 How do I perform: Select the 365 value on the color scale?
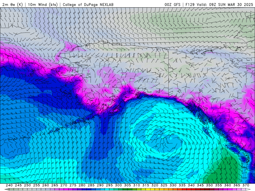click(237, 185)
